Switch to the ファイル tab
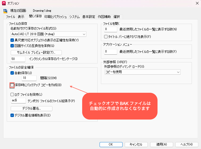 pos(10,17)
